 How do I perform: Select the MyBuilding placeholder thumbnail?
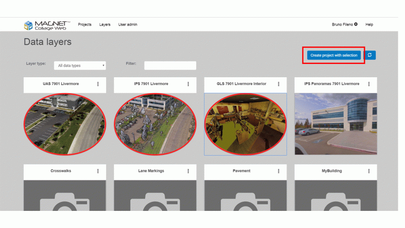(336, 195)
